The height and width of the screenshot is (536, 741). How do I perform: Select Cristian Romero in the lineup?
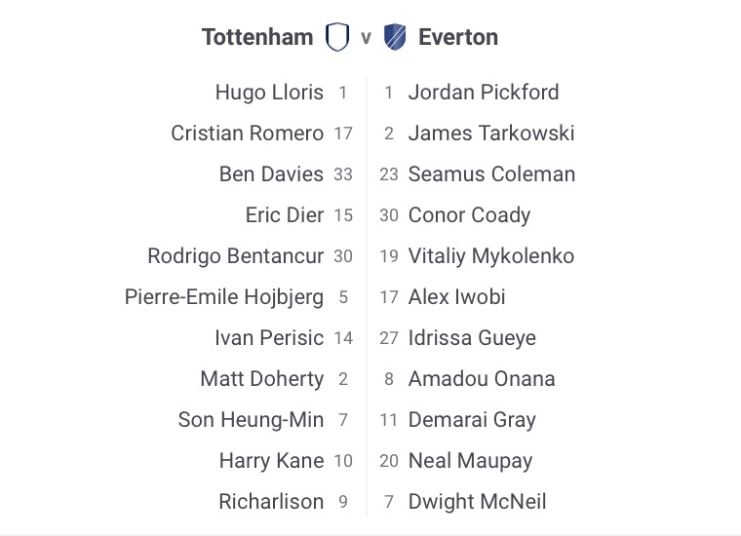click(x=247, y=134)
